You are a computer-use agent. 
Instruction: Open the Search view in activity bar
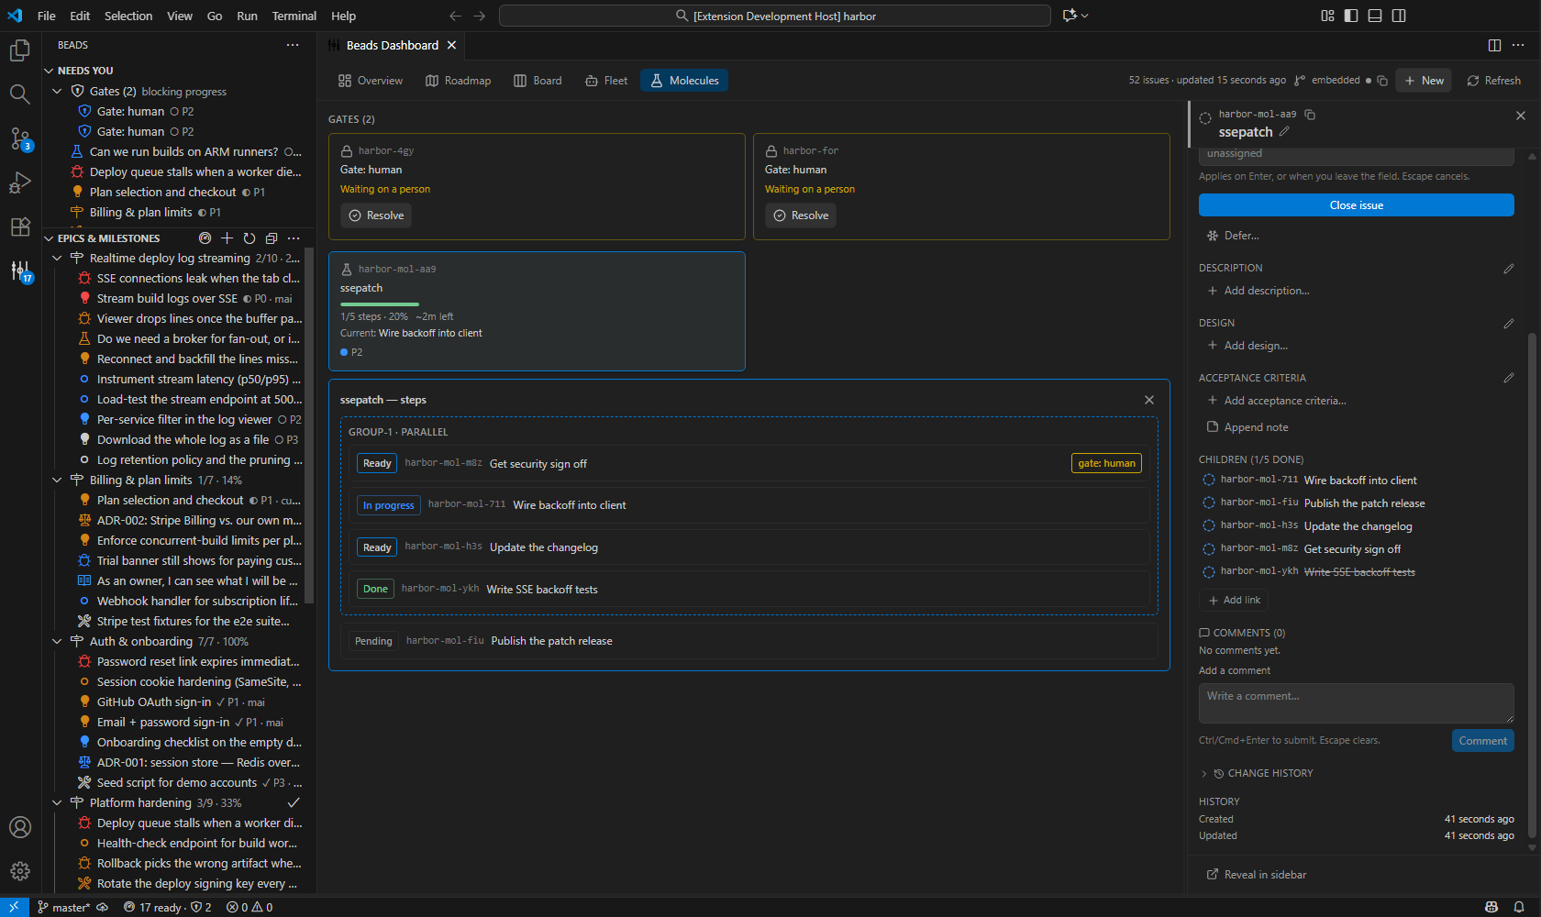pos(20,94)
